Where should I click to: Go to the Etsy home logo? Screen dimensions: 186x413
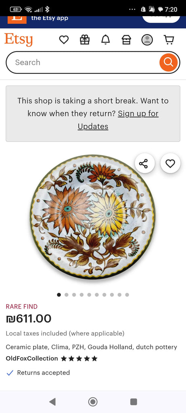tap(19, 40)
